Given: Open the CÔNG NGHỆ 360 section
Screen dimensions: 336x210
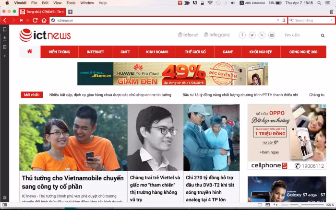Looking at the screenshot, I should (x=303, y=52).
